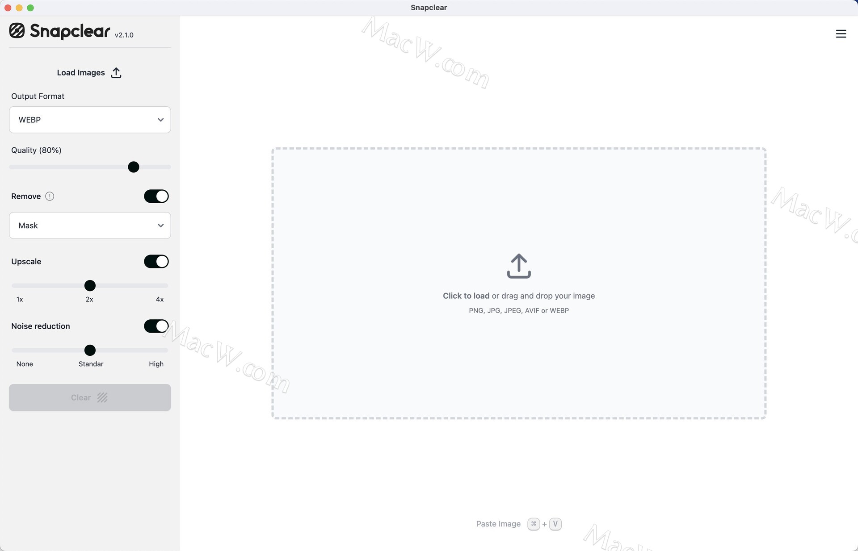Toggle Noise reduction off
Screen dimensions: 858x551
click(x=156, y=326)
